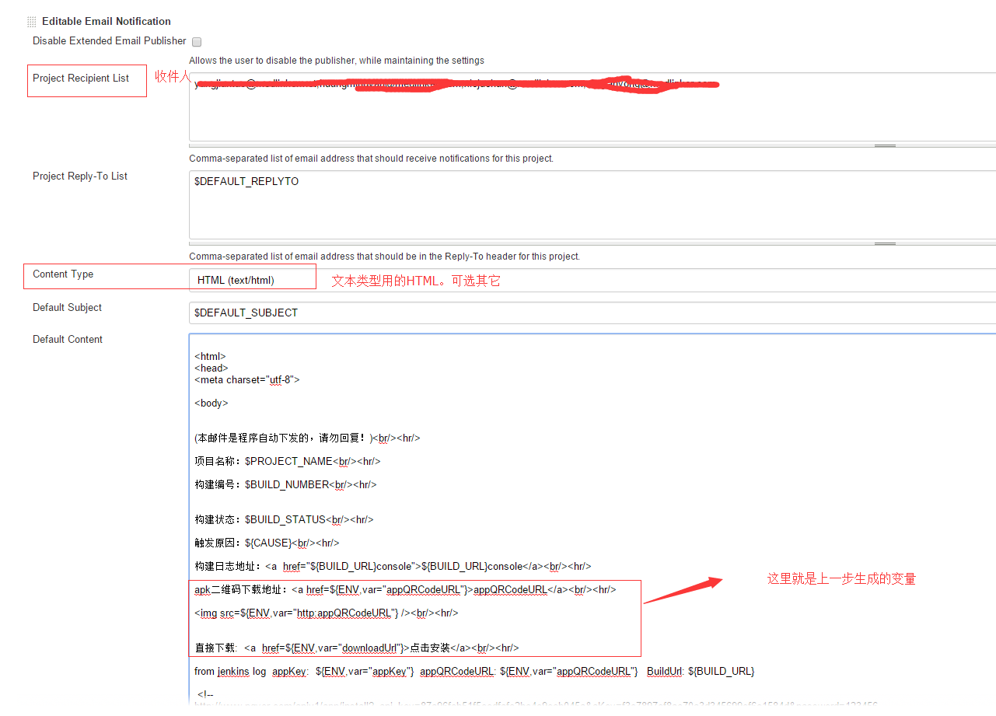The height and width of the screenshot is (716, 996).
Task: Click the Default Content label
Action: pyautogui.click(x=68, y=340)
